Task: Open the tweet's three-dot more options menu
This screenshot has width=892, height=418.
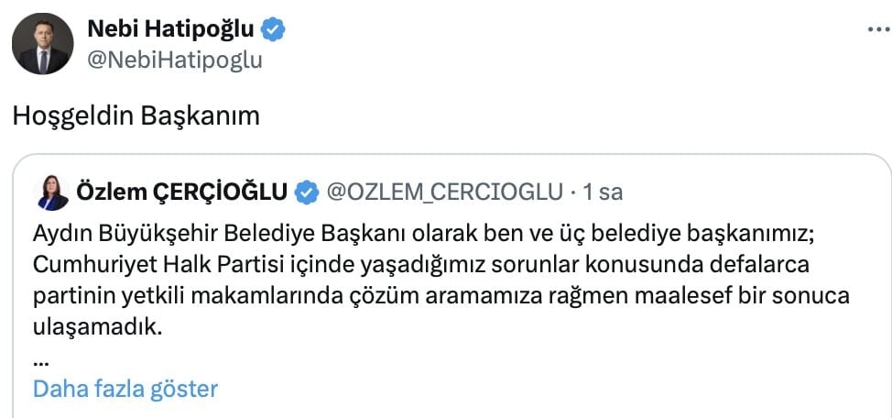Action: pos(879,29)
